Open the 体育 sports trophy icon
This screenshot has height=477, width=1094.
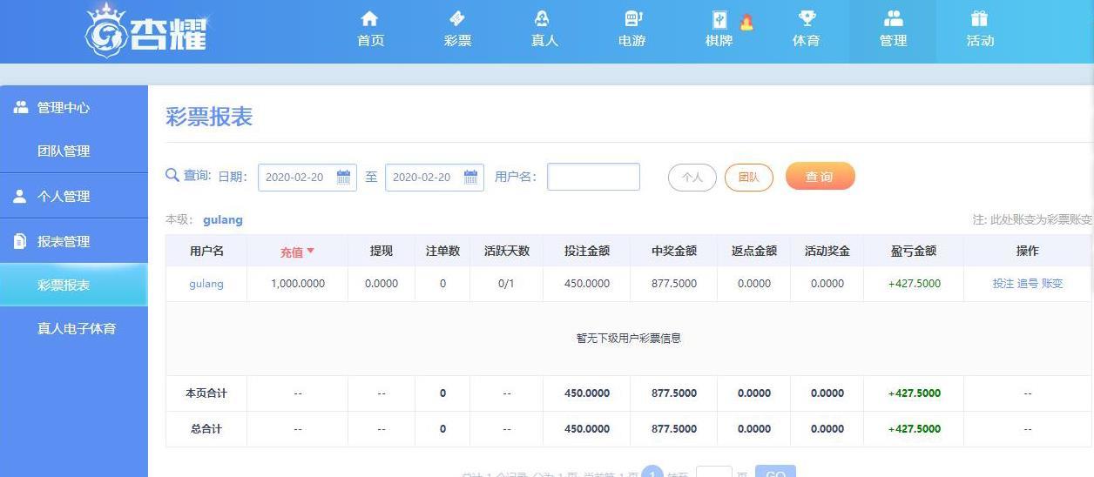807,19
